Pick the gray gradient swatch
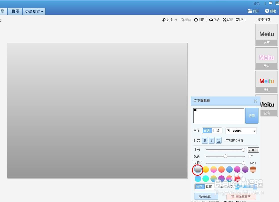 coord(198,169)
